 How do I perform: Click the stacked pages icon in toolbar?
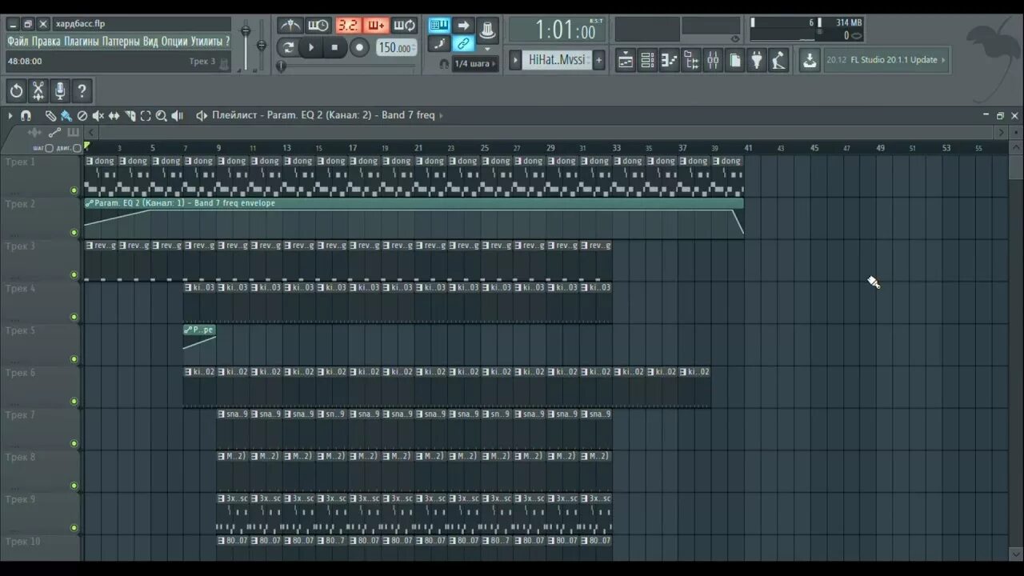(734, 60)
